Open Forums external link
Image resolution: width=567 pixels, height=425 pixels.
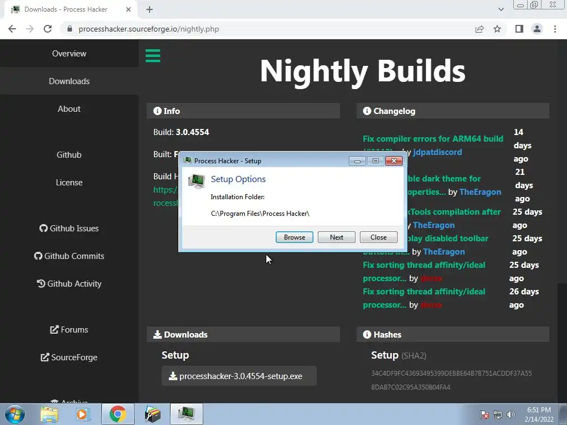(69, 330)
